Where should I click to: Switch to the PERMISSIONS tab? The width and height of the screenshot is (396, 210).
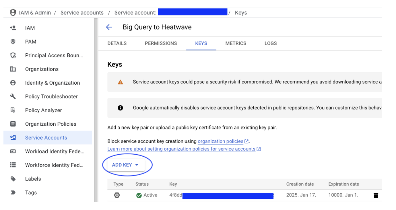[161, 43]
